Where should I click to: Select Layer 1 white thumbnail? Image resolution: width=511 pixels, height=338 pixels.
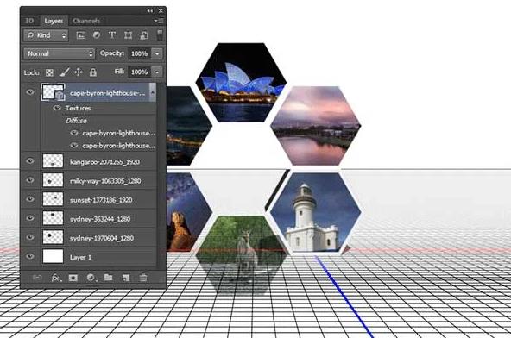tap(54, 257)
